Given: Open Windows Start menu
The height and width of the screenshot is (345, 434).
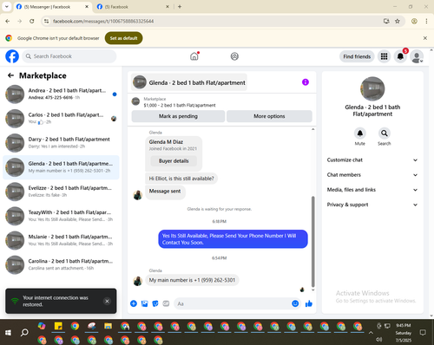Looking at the screenshot, I should click(x=8, y=333).
